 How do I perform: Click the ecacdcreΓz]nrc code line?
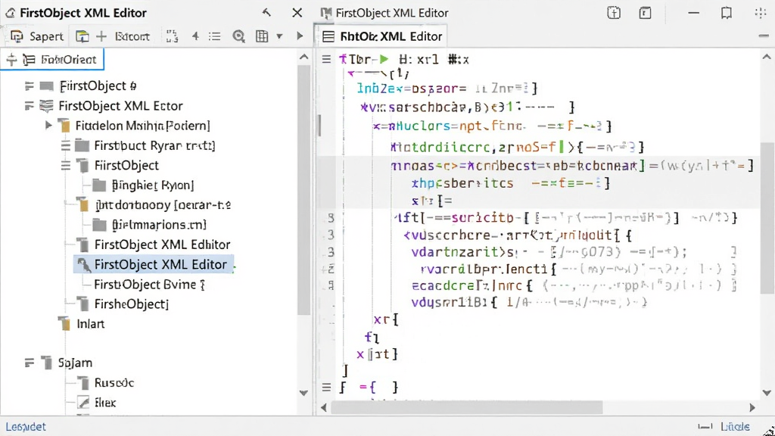pos(574,285)
